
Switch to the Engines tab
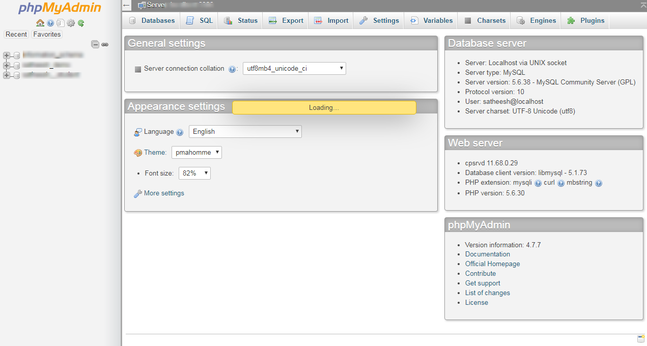[537, 20]
